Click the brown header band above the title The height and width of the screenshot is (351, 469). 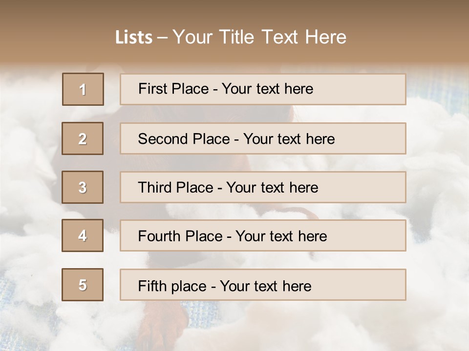tap(234, 12)
